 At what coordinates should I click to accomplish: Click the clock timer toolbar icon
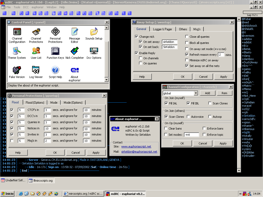[x=60, y=13]
